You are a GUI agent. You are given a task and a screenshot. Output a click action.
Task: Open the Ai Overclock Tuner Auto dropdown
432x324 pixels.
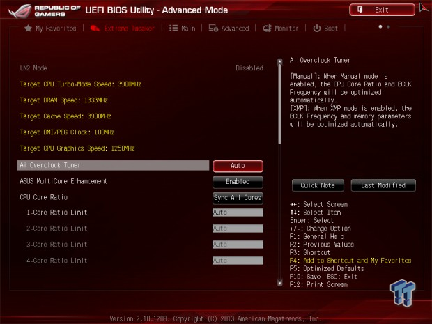pyautogui.click(x=238, y=166)
